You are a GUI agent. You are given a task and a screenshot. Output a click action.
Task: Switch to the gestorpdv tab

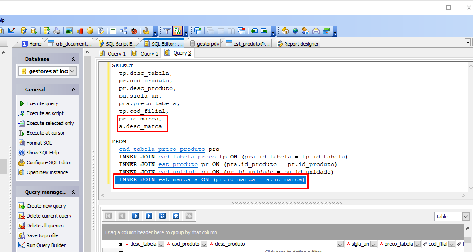click(x=205, y=43)
